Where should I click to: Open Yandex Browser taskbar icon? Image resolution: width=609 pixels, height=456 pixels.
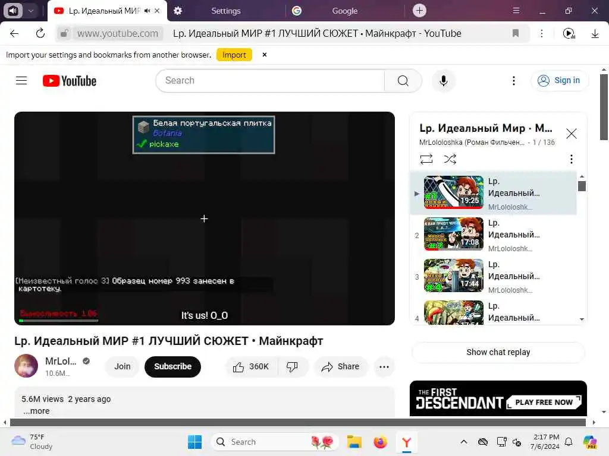pyautogui.click(x=406, y=442)
